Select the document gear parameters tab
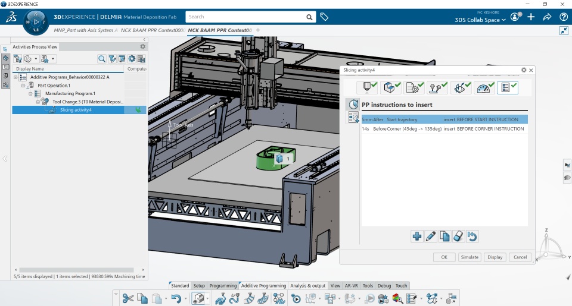This screenshot has width=572, height=306. point(414,87)
